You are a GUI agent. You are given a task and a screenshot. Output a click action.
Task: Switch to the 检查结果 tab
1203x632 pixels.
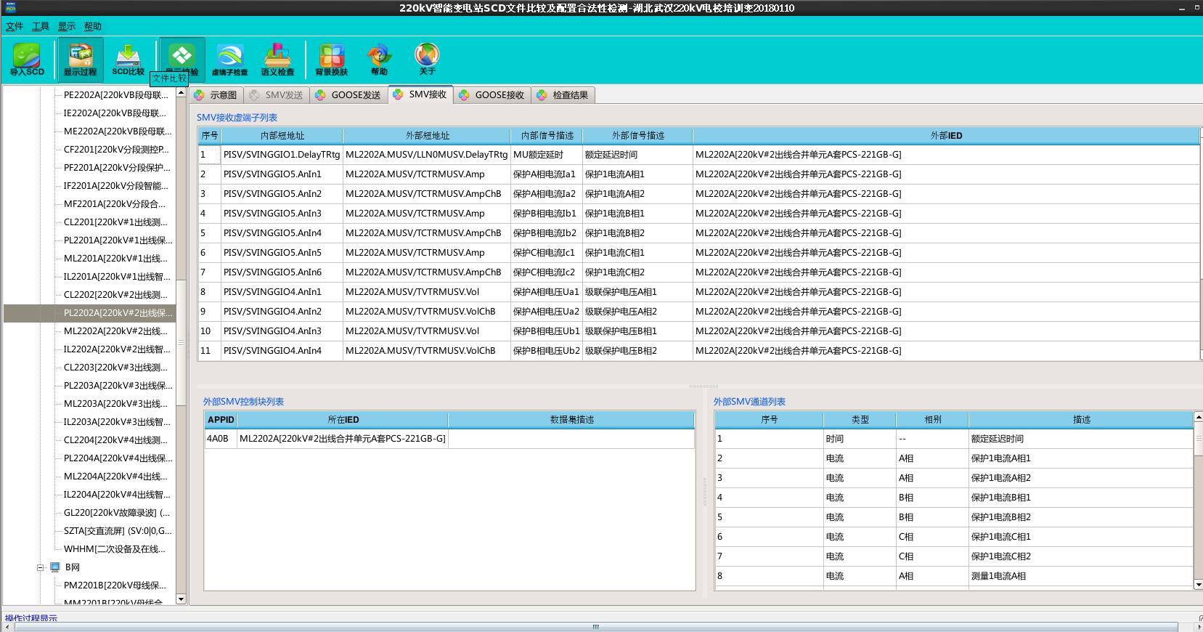[x=563, y=95]
